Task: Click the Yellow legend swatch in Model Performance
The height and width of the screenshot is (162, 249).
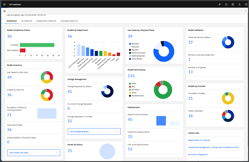Action: coord(130,93)
